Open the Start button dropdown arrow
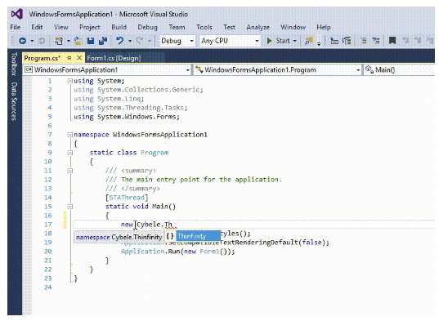This screenshot has height=321, width=439. tap(295, 41)
